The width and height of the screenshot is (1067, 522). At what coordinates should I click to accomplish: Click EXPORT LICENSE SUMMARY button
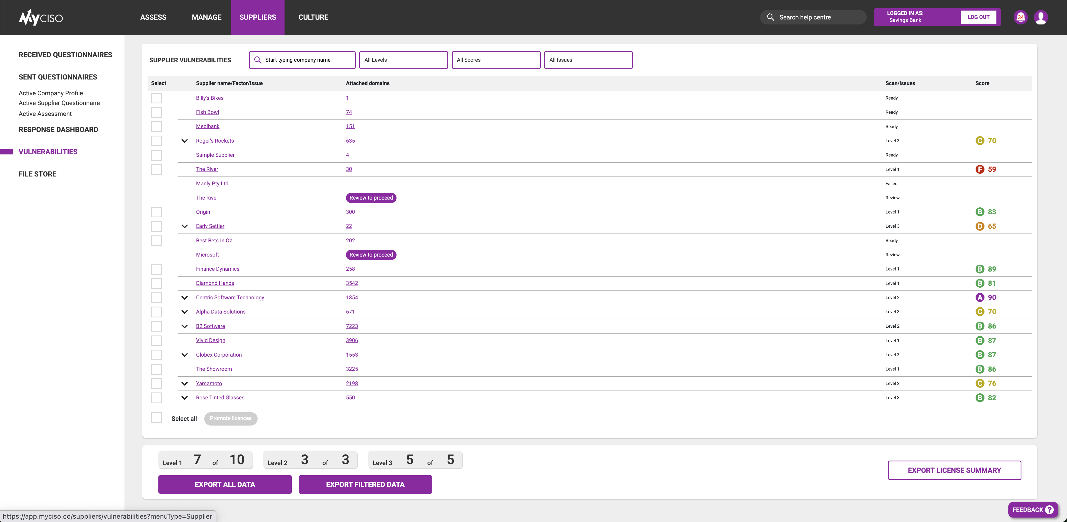[954, 470]
